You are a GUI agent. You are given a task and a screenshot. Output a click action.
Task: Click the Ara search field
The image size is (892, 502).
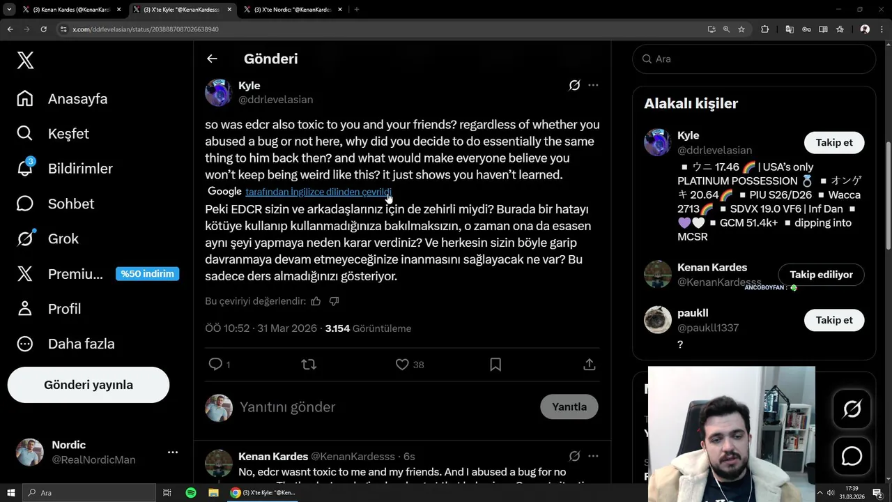(754, 59)
